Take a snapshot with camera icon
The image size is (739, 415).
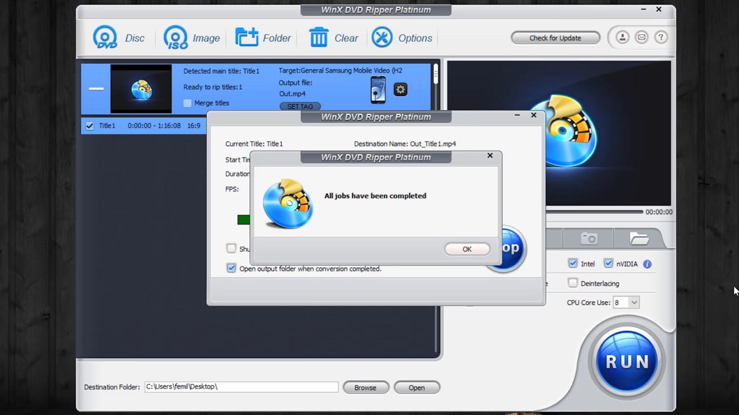(589, 238)
